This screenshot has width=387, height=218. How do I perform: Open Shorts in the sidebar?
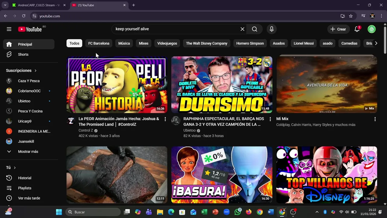pyautogui.click(x=29, y=54)
